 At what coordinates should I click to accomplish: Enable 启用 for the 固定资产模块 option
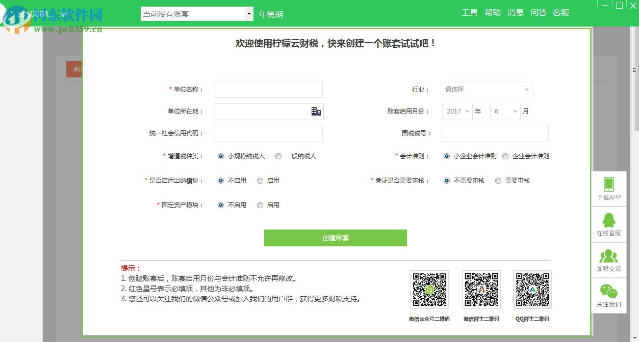(x=260, y=205)
